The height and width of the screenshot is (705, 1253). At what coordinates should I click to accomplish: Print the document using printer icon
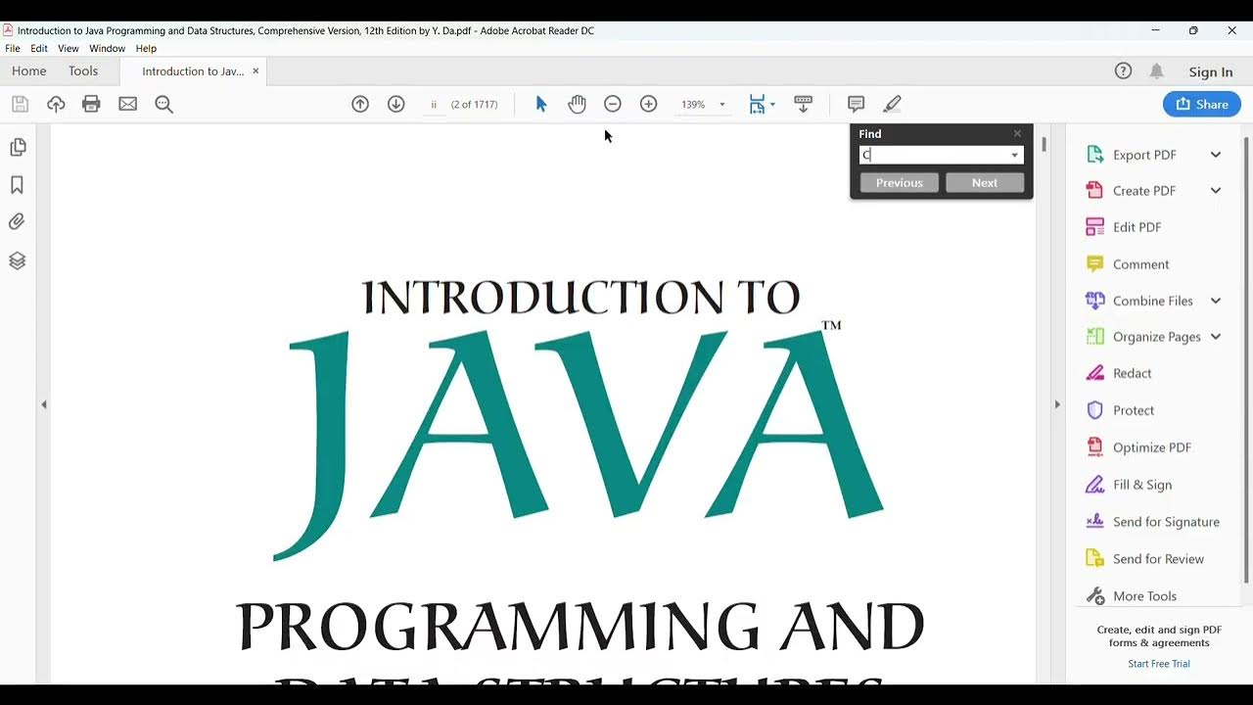91,104
